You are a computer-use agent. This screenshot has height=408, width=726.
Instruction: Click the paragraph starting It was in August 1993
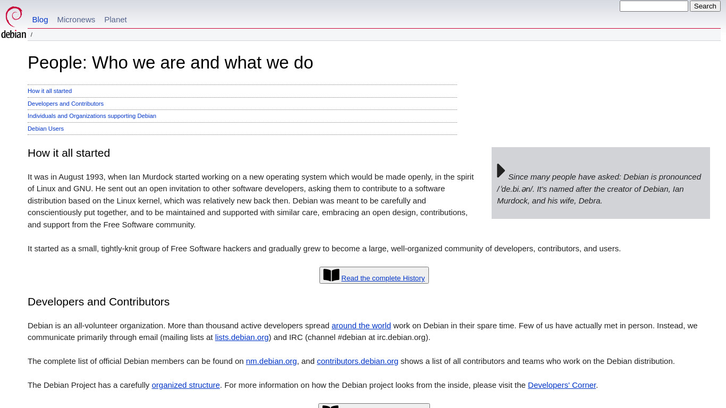click(x=251, y=201)
